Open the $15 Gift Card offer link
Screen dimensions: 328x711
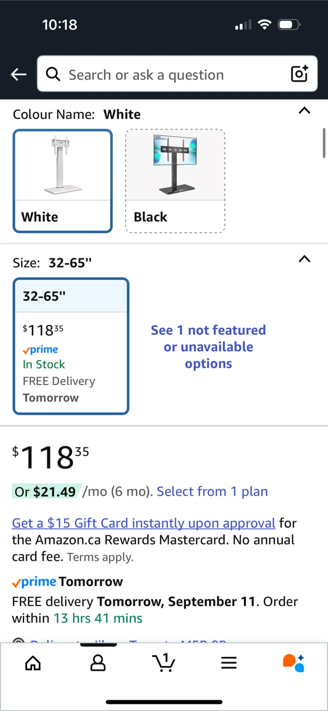144,523
